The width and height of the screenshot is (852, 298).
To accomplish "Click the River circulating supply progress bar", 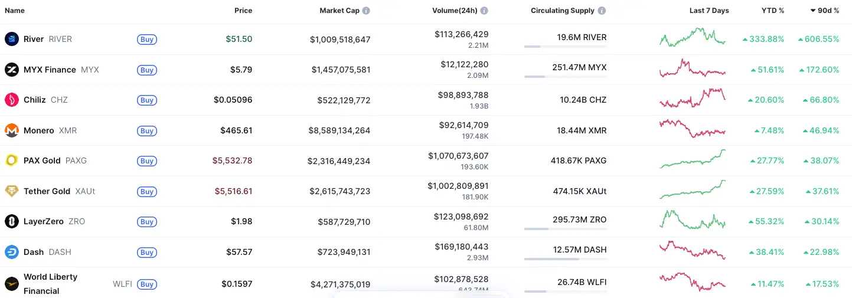I will [564, 46].
